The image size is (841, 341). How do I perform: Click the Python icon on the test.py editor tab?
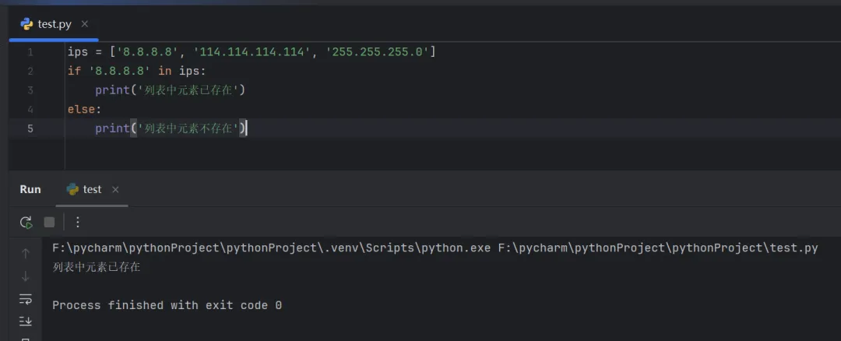27,24
